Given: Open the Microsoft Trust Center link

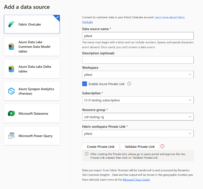Looking at the screenshot, I should point(136,179).
